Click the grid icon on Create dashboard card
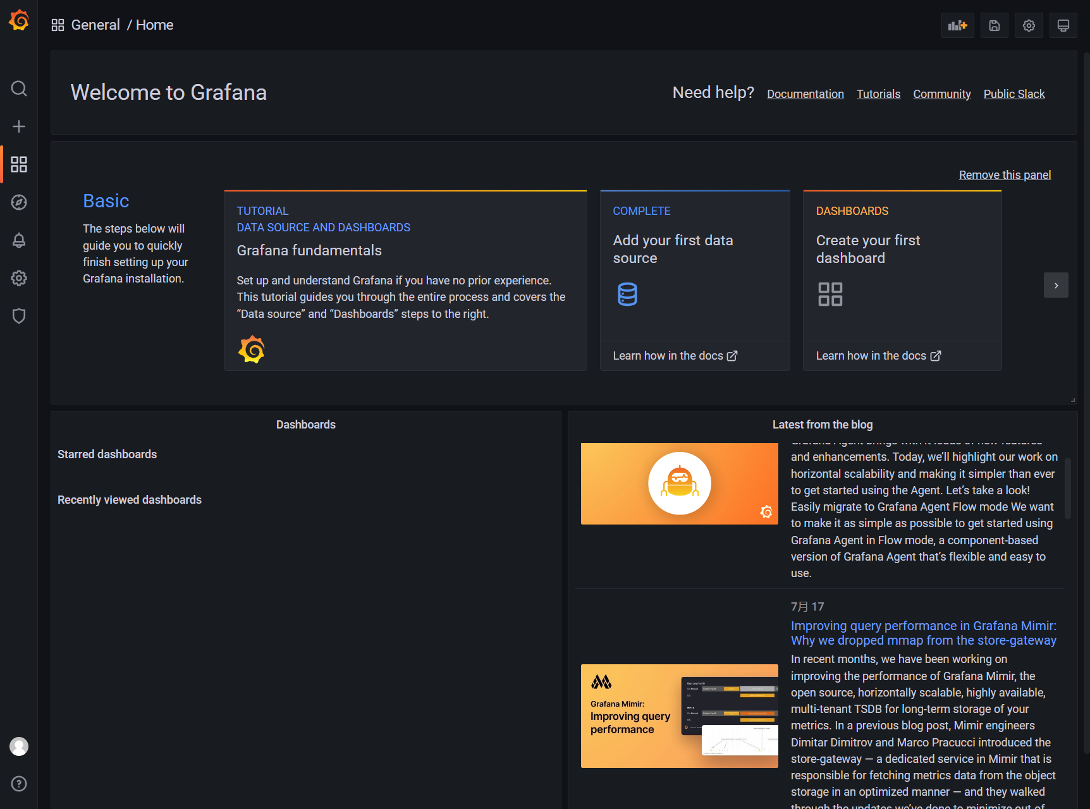The width and height of the screenshot is (1090, 809). [830, 295]
